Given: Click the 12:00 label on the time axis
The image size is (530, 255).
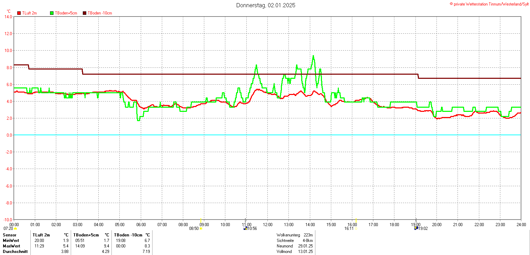Looking at the screenshot, I should (x=267, y=225).
